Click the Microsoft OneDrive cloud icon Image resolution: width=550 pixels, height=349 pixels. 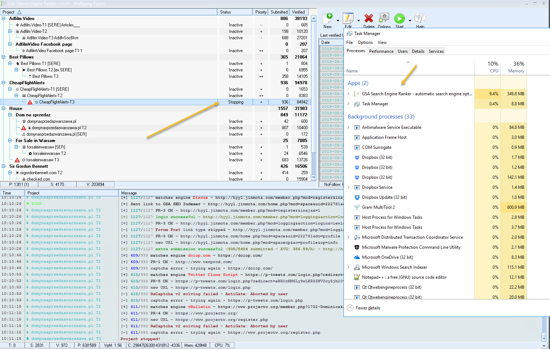point(357,257)
